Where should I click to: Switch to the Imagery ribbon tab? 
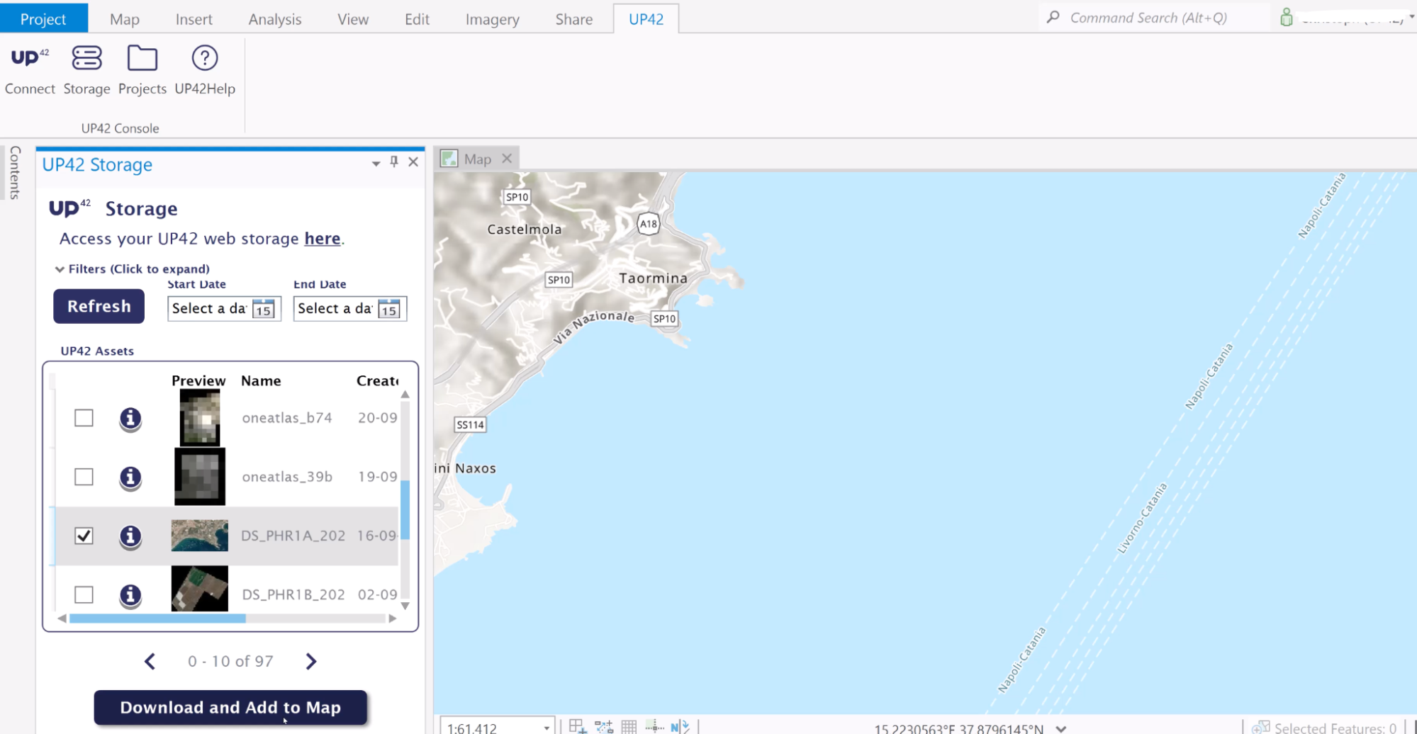pos(492,19)
